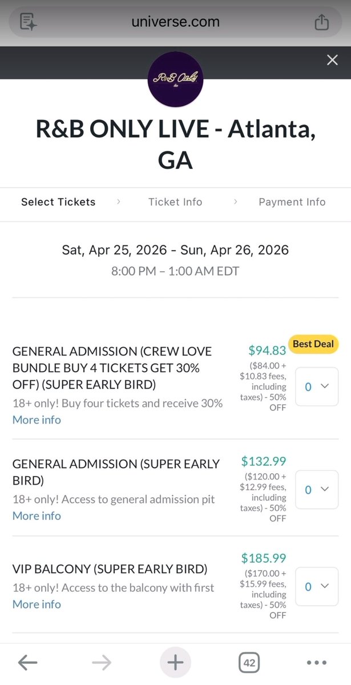Tap the reader mode page icon
This screenshot has width=351, height=685.
tap(29, 22)
